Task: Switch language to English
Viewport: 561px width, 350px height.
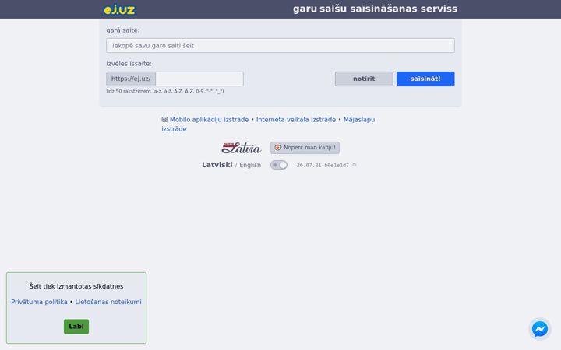Action: coord(250,165)
